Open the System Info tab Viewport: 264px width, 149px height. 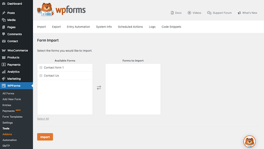[x=104, y=27]
